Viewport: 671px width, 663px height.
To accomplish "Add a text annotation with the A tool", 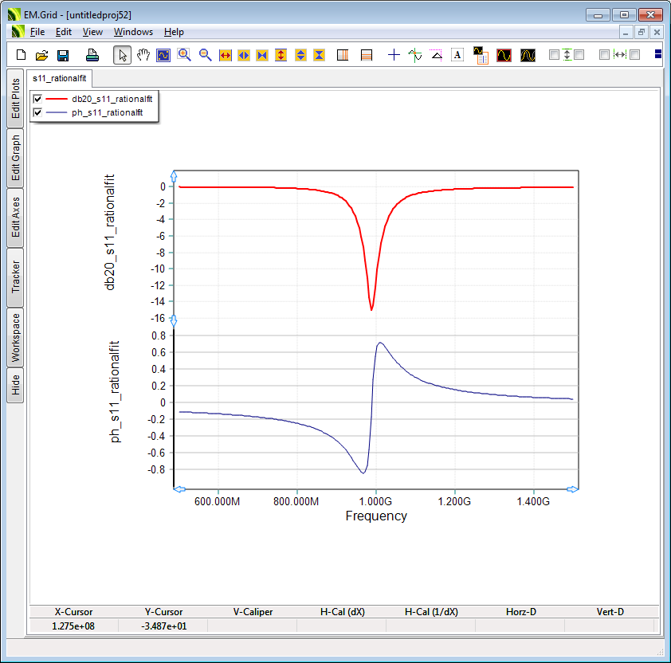I will 457,55.
